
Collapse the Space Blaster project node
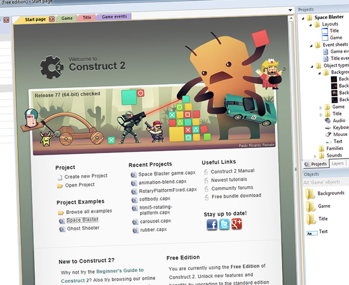coord(303,18)
